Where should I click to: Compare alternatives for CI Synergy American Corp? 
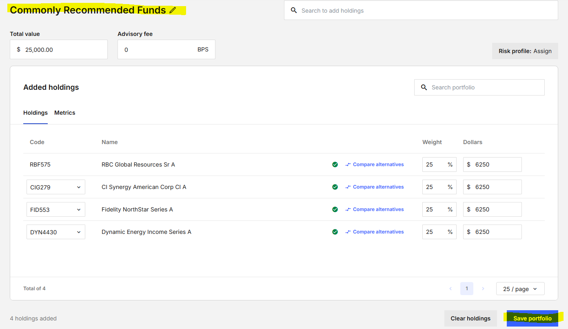(x=375, y=187)
